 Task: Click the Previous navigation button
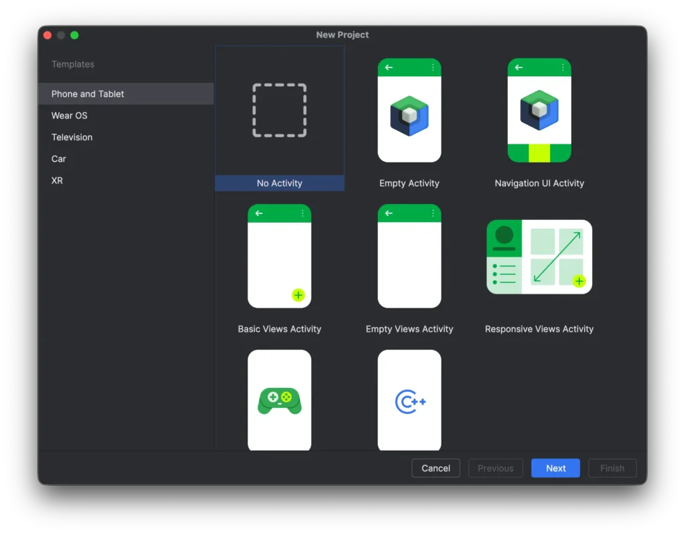click(495, 468)
